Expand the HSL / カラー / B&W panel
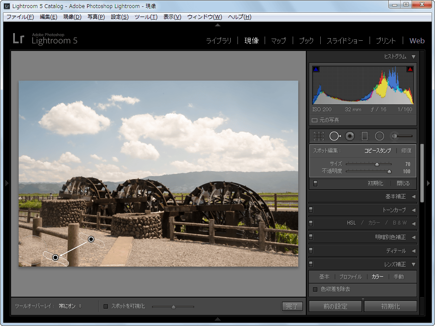Screen dimensions: 435x326 click(x=414, y=223)
